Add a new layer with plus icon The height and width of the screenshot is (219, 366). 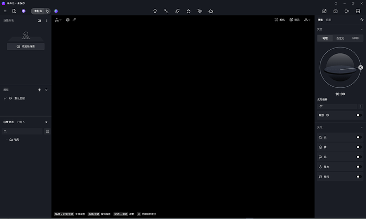pos(39,90)
